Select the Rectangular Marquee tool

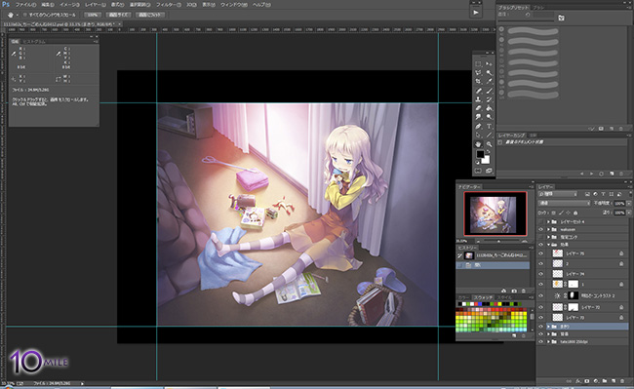point(478,63)
